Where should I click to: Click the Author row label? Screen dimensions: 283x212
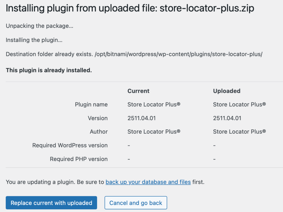pos(99,132)
